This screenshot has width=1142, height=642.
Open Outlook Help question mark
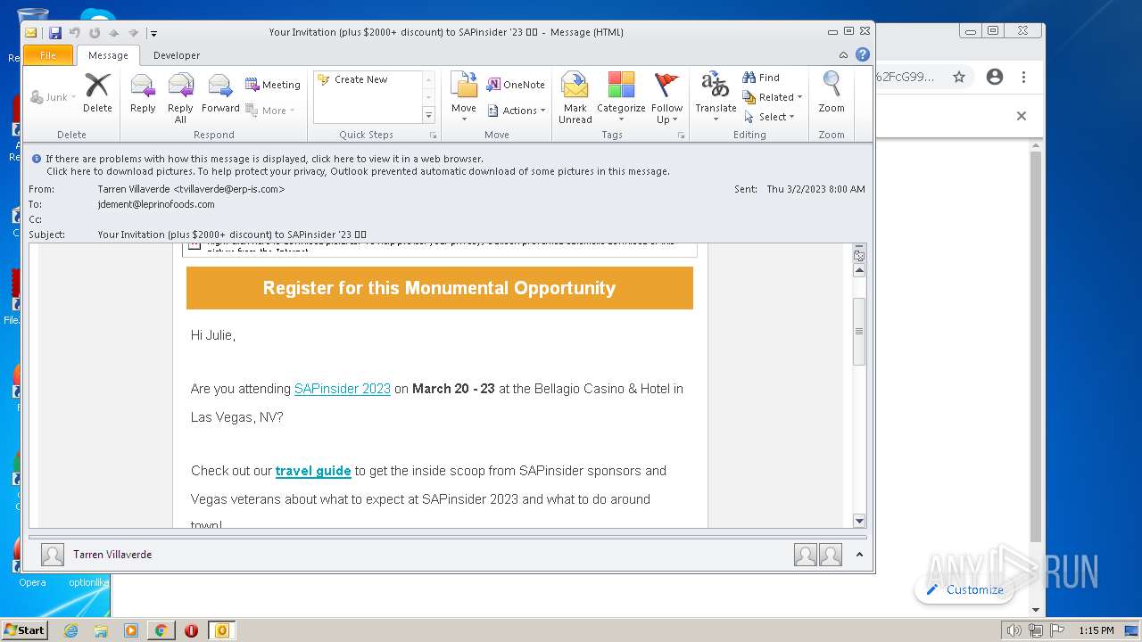(863, 54)
